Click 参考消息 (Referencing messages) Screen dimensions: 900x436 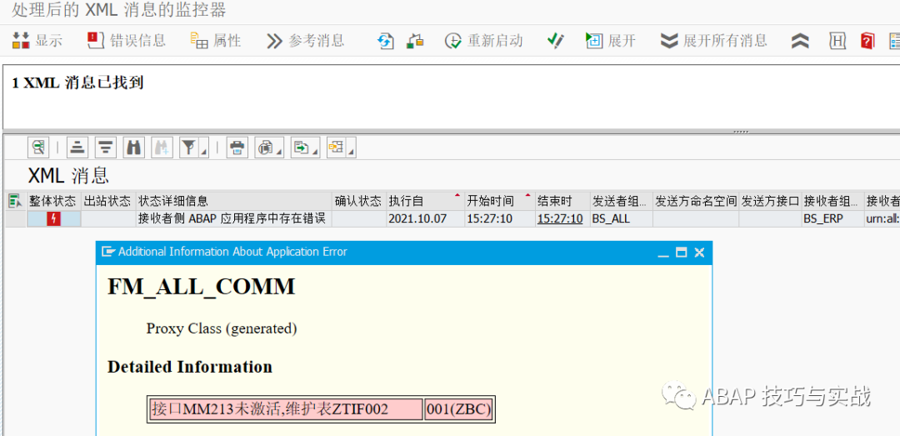pyautogui.click(x=306, y=41)
